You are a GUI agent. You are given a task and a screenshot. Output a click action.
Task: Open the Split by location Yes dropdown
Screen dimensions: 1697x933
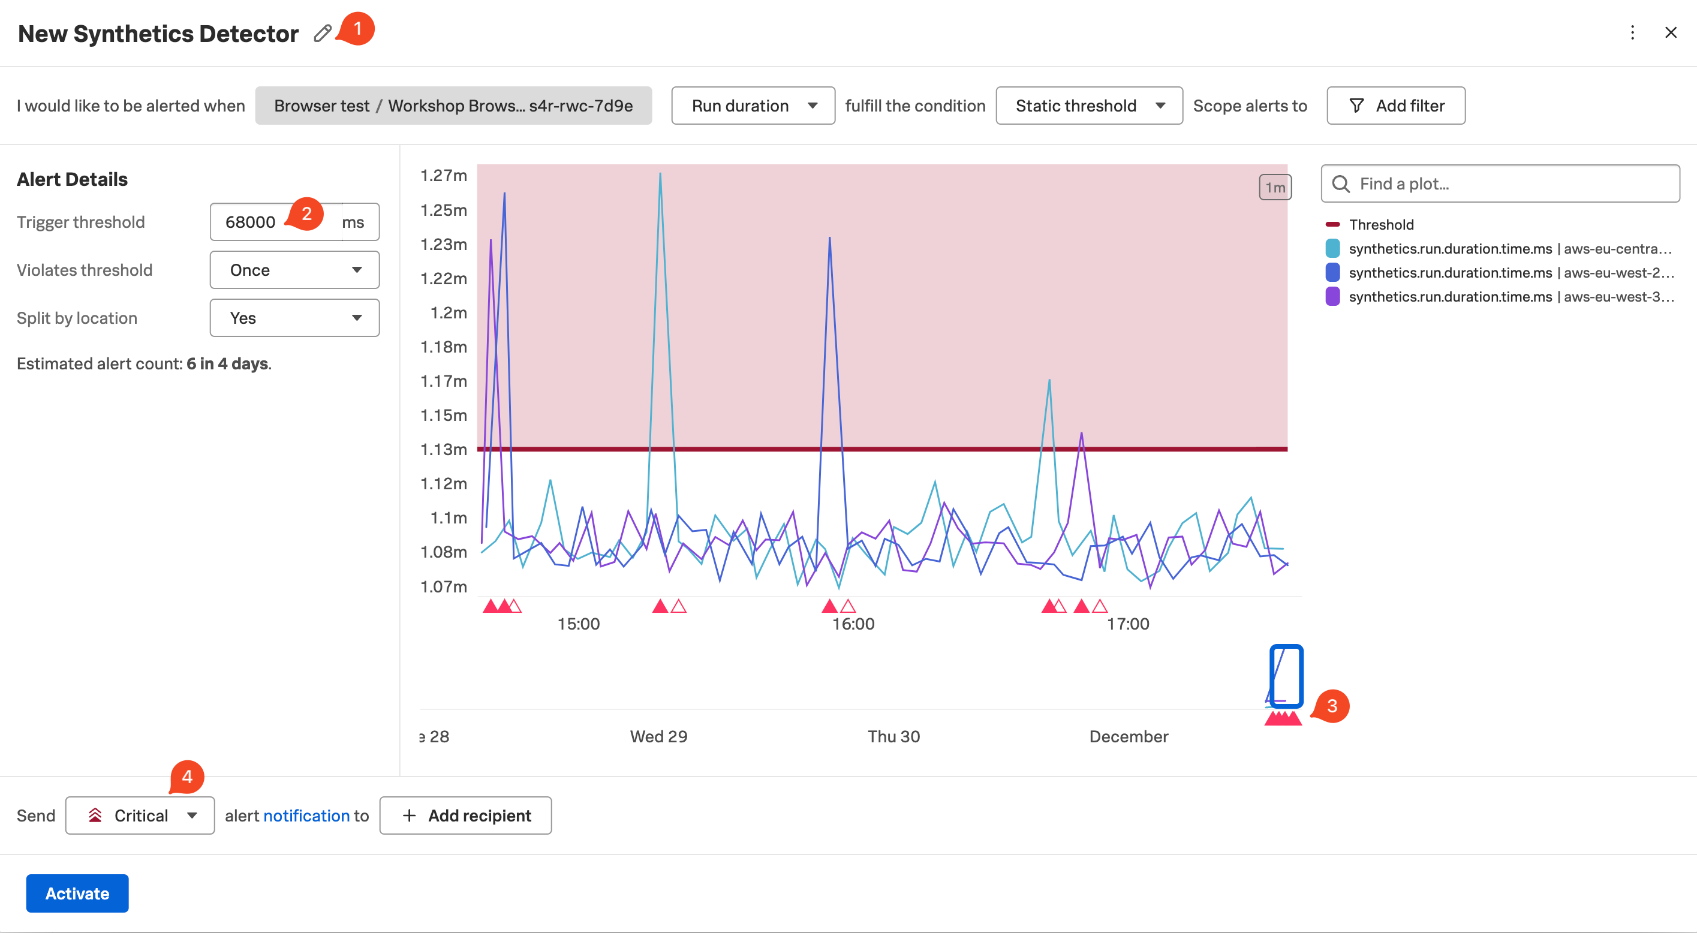(x=294, y=318)
